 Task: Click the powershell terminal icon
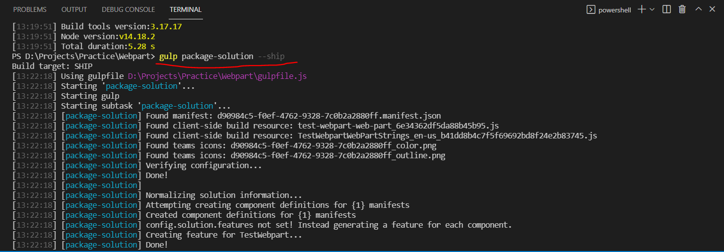coord(591,9)
